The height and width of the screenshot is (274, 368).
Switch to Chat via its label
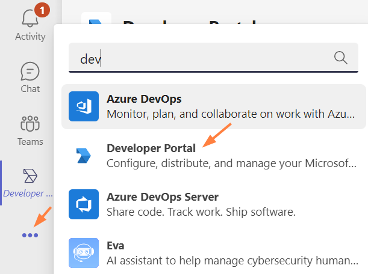coord(30,89)
